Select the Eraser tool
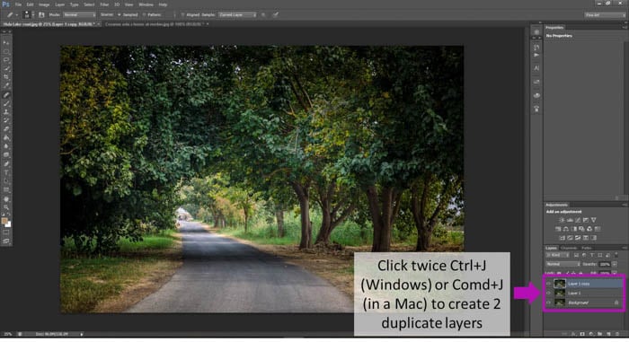 pos(6,128)
